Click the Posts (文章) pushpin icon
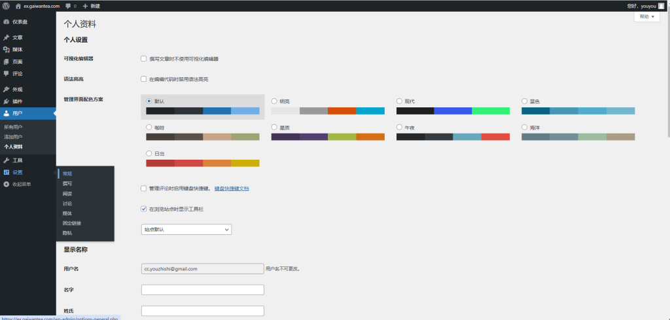 7,37
